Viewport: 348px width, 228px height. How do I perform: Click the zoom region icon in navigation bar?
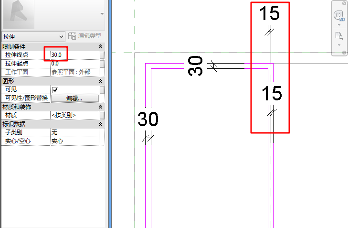click(339, 36)
